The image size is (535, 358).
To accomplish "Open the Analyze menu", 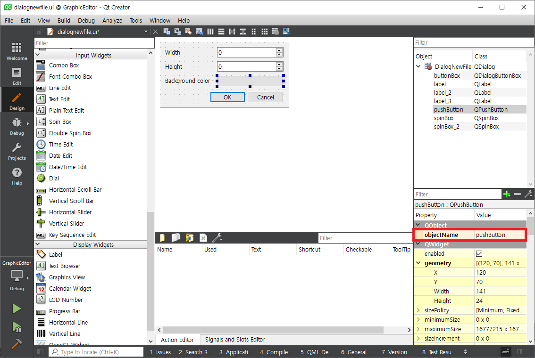I will click(112, 20).
